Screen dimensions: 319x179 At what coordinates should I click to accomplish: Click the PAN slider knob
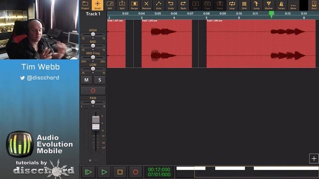[x=93, y=102]
